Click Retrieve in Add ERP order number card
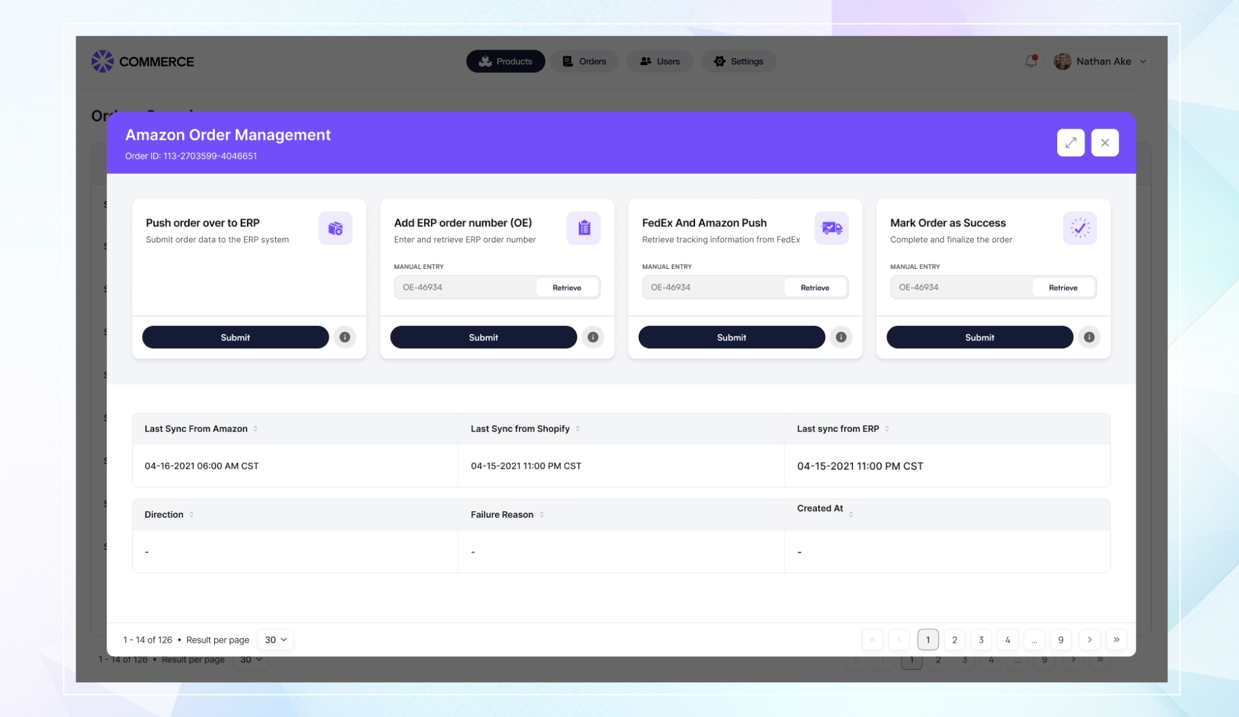The height and width of the screenshot is (717, 1239). (567, 288)
